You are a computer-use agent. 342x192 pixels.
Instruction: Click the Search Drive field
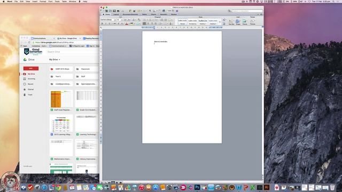[x=73, y=52]
